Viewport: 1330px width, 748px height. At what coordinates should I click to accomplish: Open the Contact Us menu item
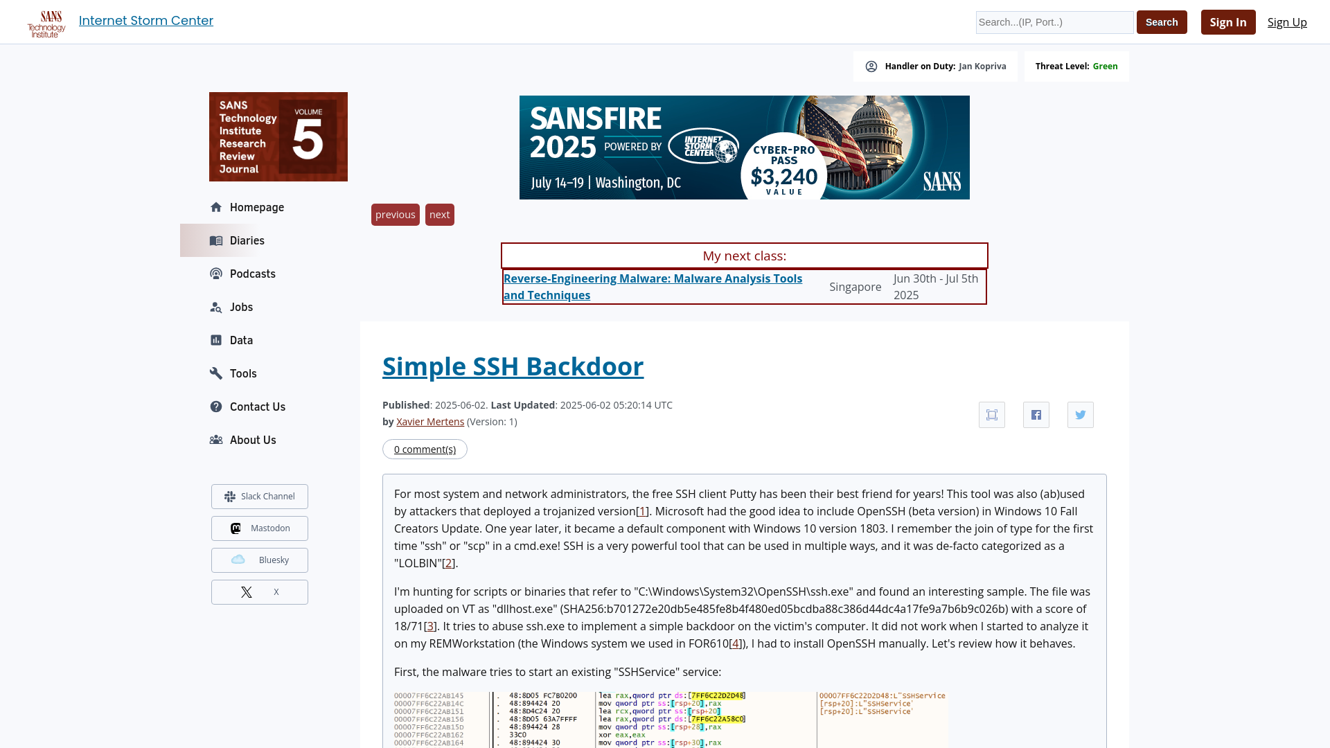[x=257, y=407]
